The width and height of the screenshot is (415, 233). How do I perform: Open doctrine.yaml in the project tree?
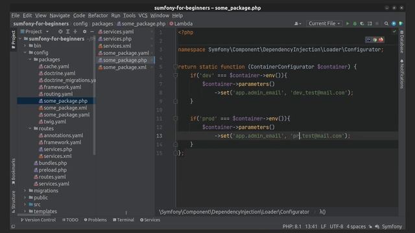click(59, 73)
